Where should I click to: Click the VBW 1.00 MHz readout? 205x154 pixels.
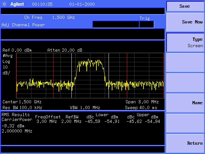[x=85, y=108]
